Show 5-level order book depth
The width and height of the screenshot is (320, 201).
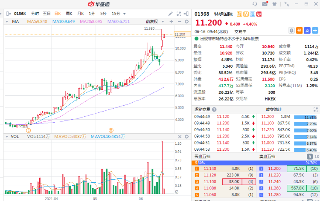(310, 157)
